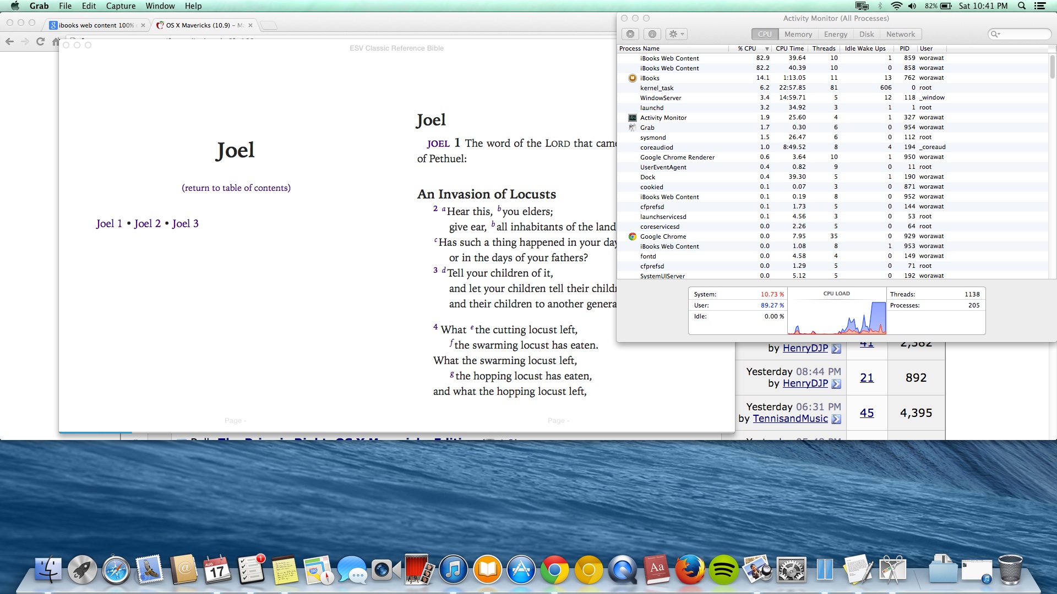This screenshot has height=594, width=1057.
Task: Click Activity Monitor process list scrollbar
Action: click(1053, 67)
